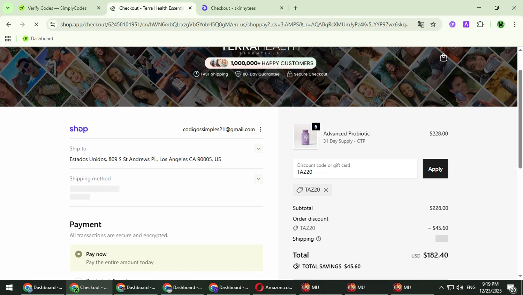Click the Shop logo

[79, 129]
